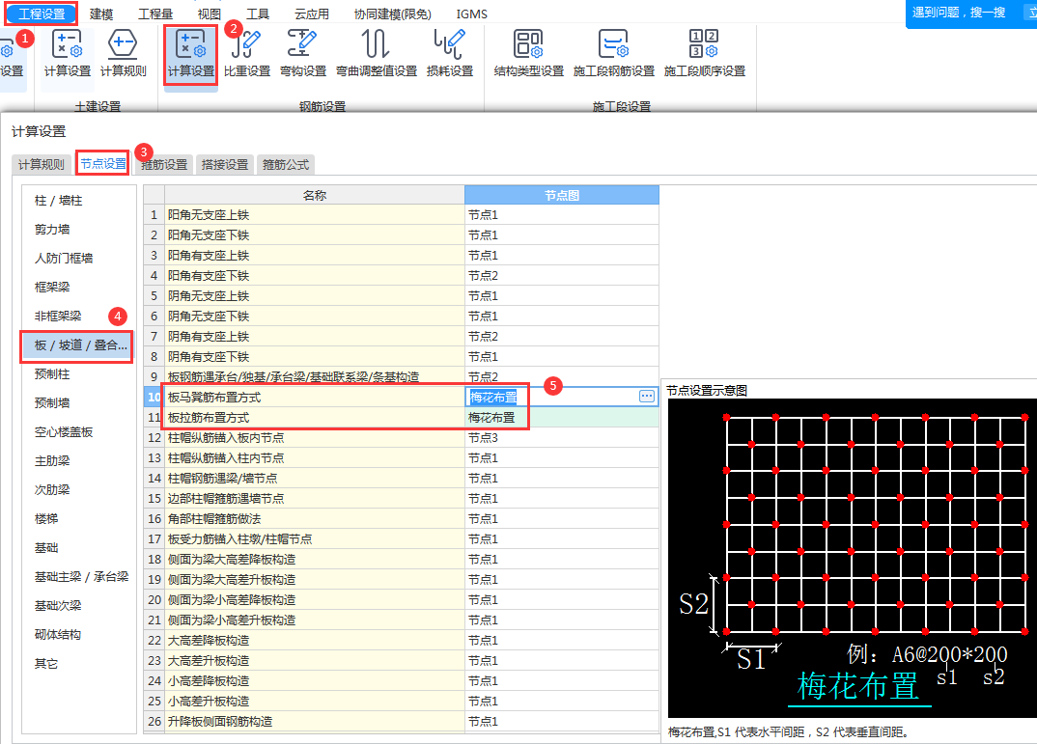
Task: Select 空心楼盖板 category
Action: point(64,432)
